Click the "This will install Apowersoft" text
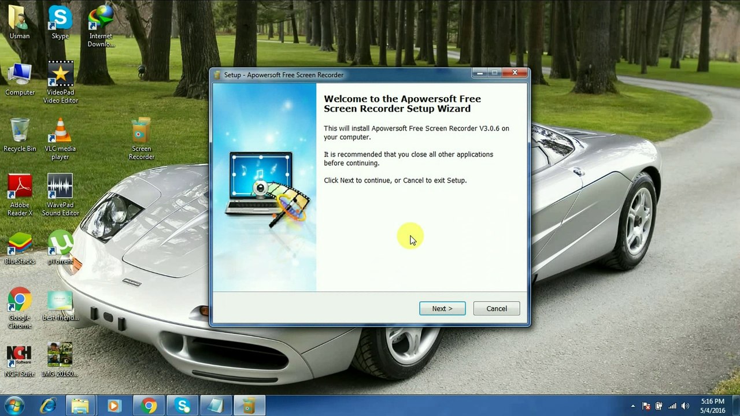Viewport: 740px width, 416px height. pos(416,132)
